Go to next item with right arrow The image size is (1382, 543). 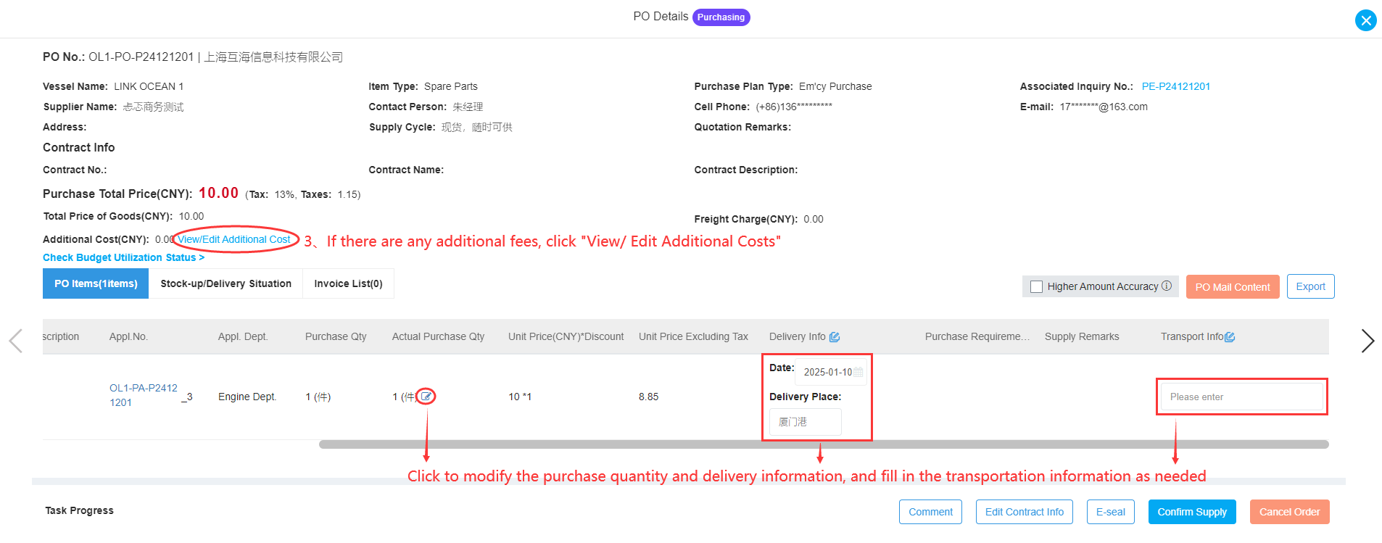pos(1367,341)
